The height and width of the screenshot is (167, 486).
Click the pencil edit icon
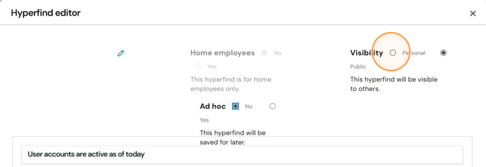(x=121, y=53)
